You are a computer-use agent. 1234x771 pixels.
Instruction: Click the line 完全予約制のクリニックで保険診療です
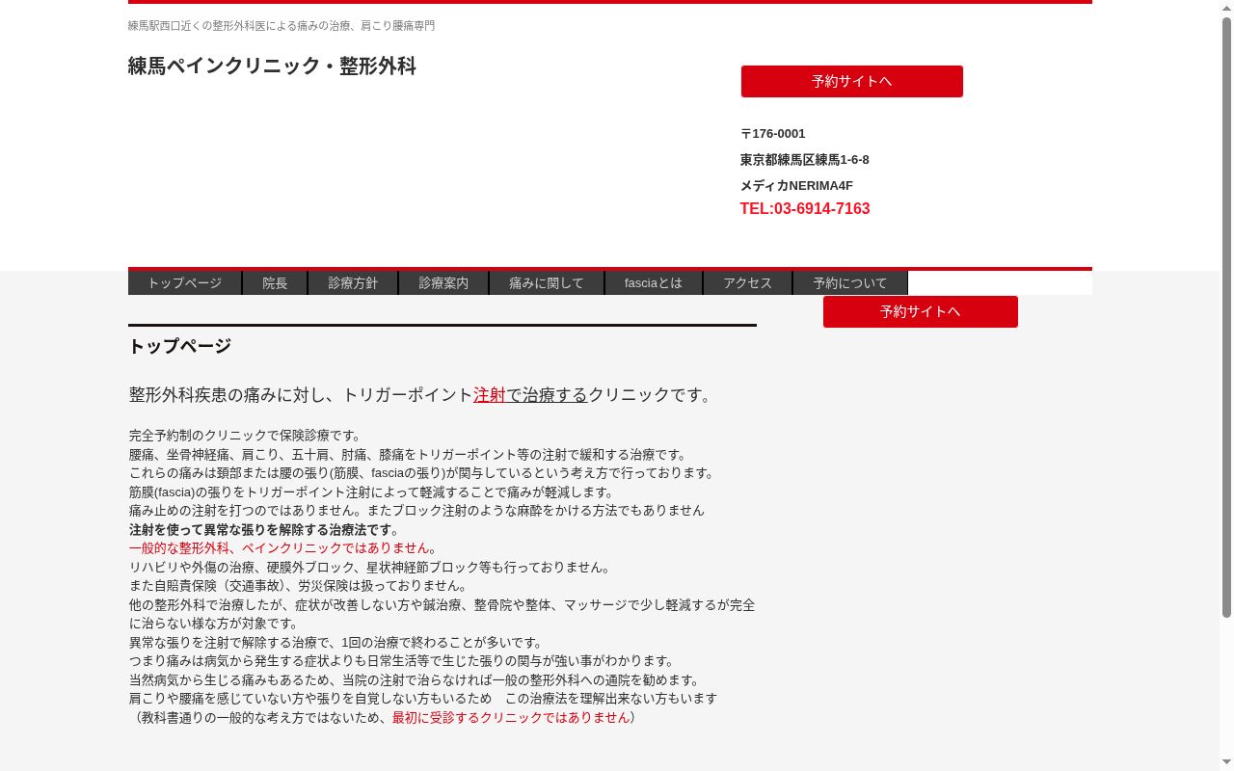pyautogui.click(x=245, y=436)
